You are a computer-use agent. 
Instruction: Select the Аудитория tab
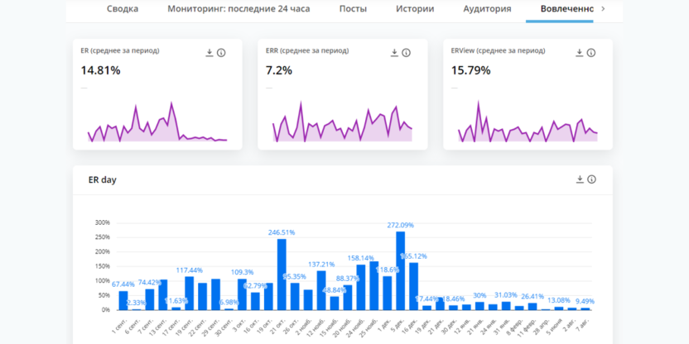[487, 9]
